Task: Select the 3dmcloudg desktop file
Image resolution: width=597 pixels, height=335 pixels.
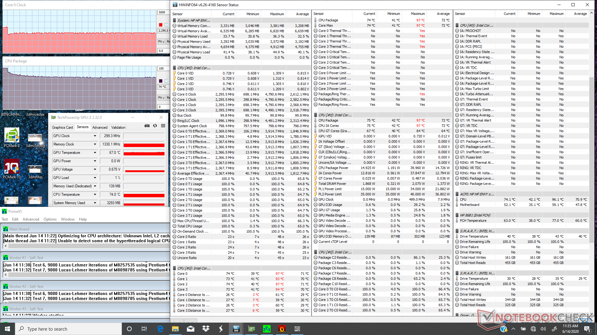Action: coord(35,140)
